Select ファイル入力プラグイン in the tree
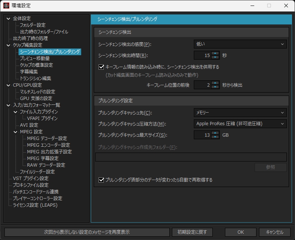The image size is (295, 240). (39, 112)
